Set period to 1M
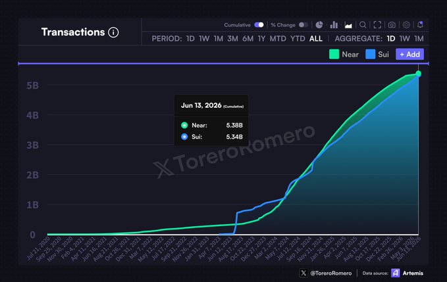447x282 pixels. coord(219,38)
